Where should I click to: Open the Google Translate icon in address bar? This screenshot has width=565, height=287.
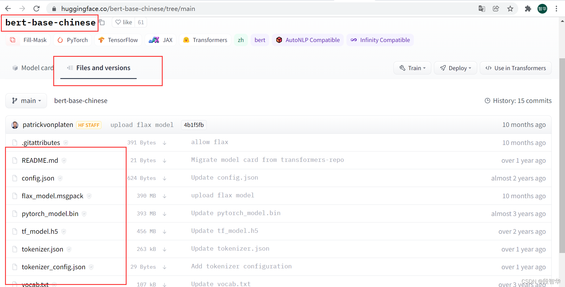coord(482,9)
